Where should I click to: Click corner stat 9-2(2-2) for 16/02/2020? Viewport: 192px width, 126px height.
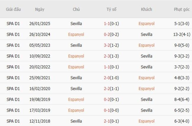pos(182,89)
